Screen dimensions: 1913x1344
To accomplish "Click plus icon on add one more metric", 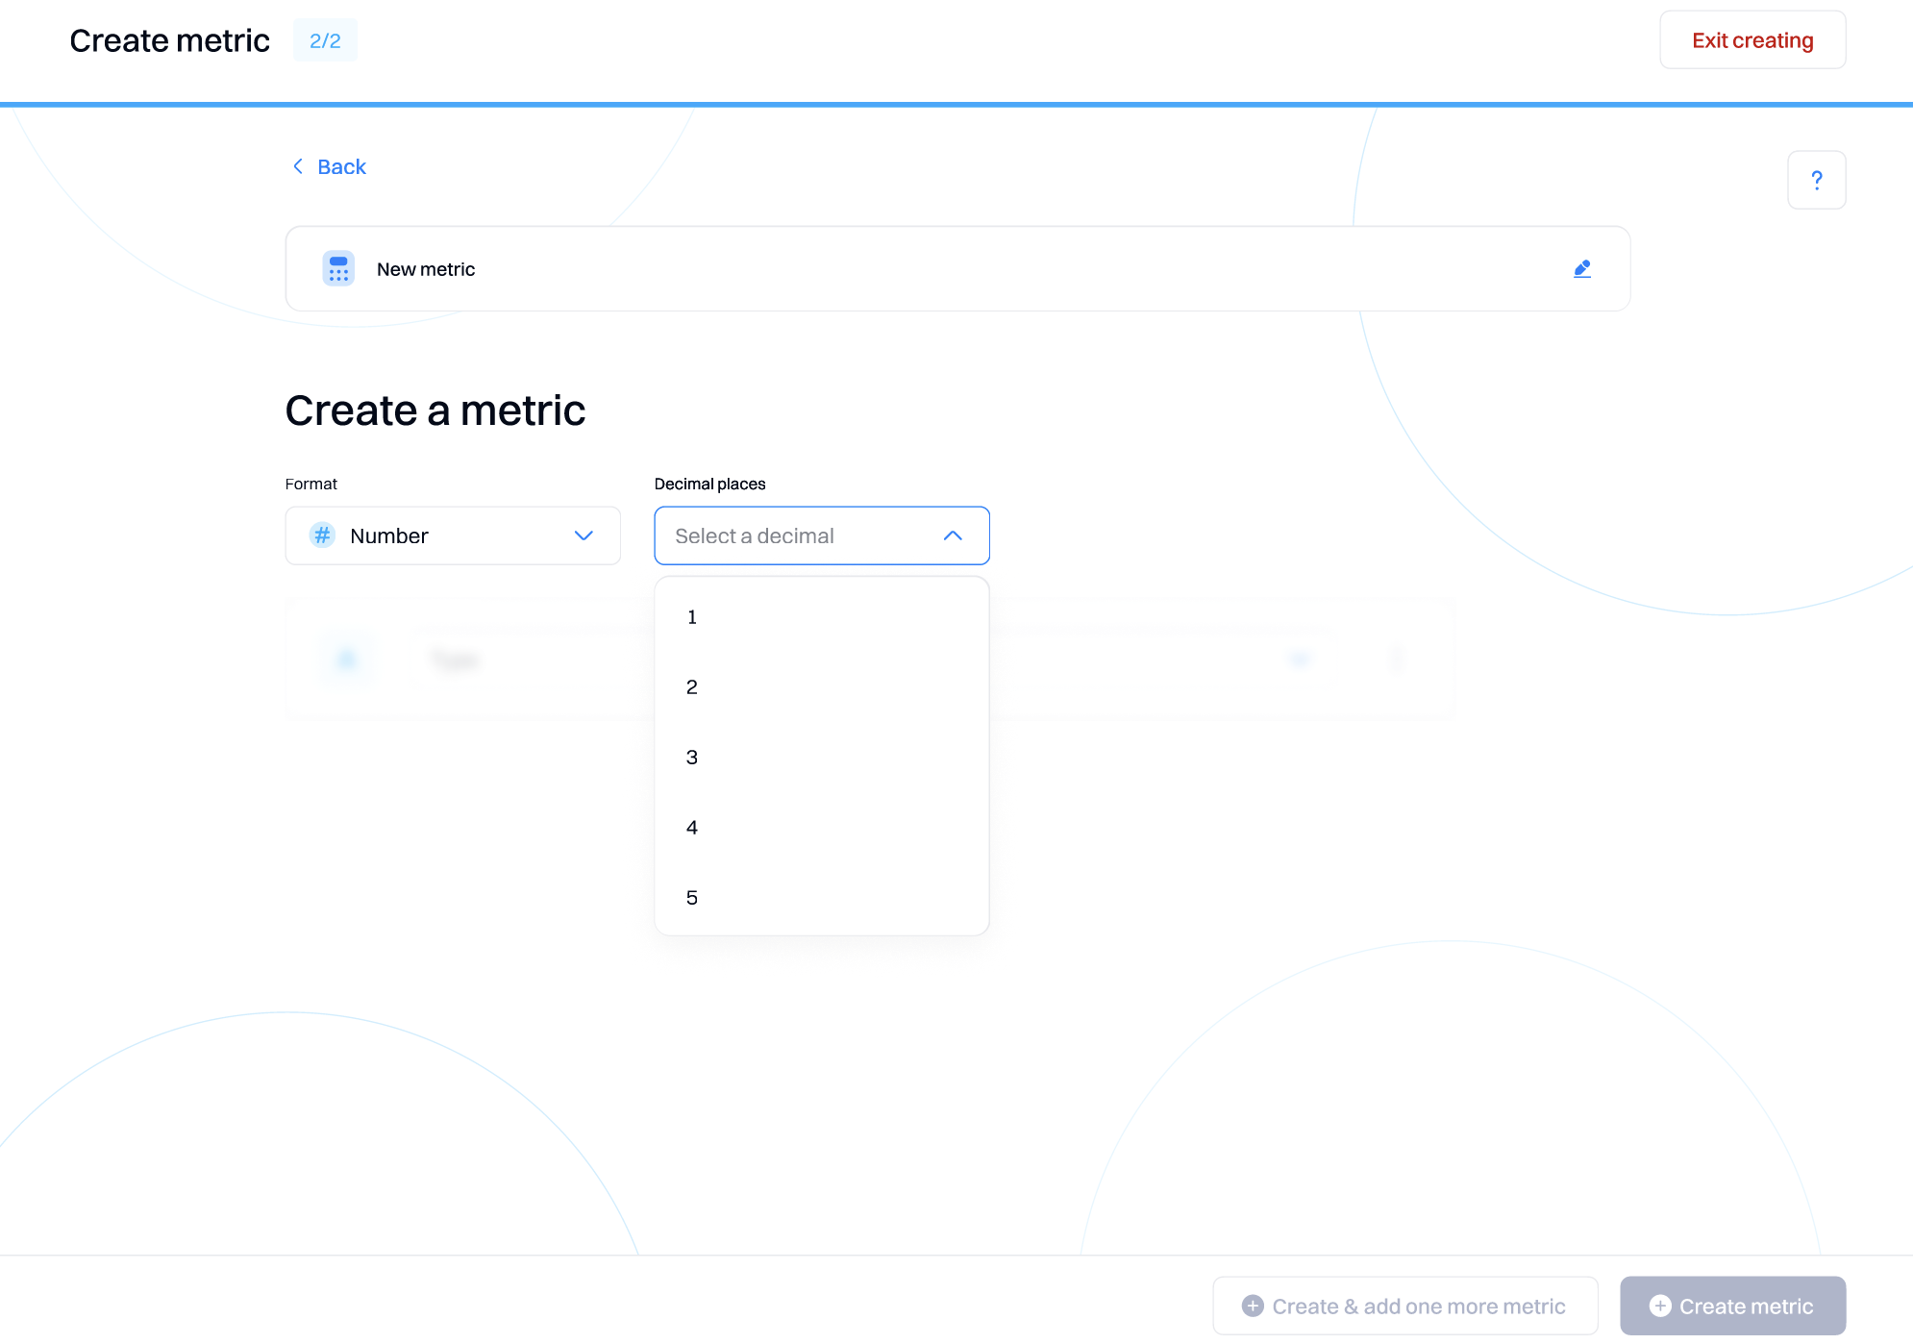I will point(1253,1306).
